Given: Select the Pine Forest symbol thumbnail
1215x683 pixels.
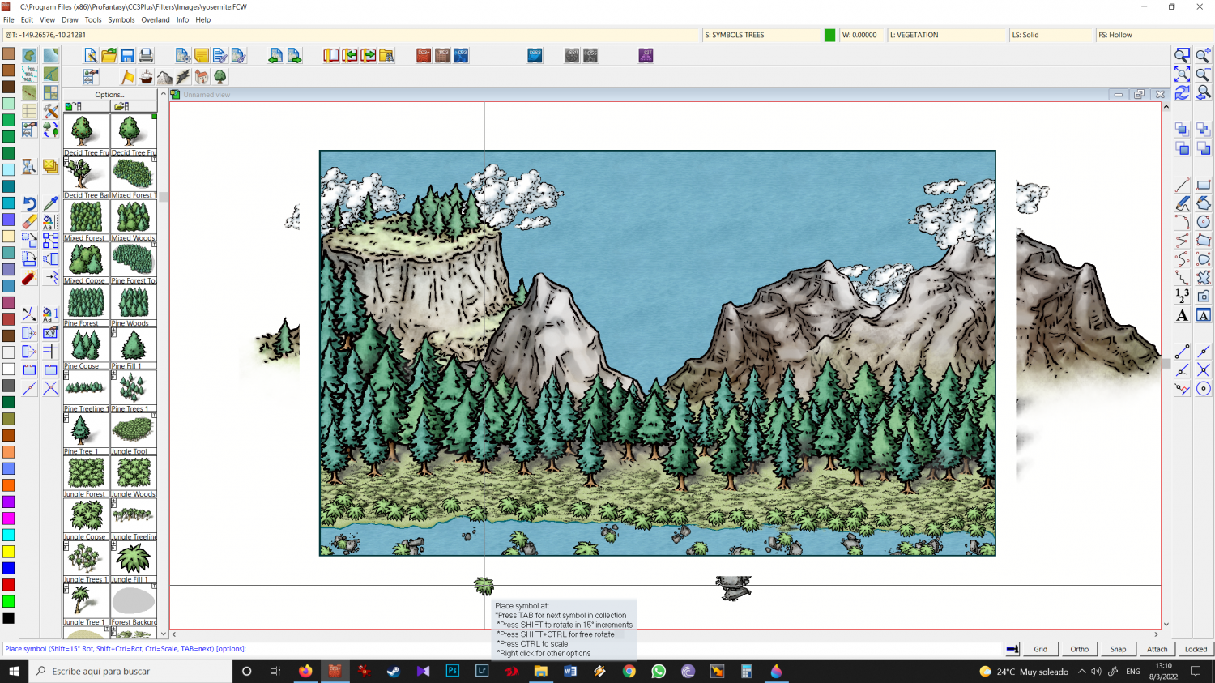Looking at the screenshot, I should (x=86, y=305).
